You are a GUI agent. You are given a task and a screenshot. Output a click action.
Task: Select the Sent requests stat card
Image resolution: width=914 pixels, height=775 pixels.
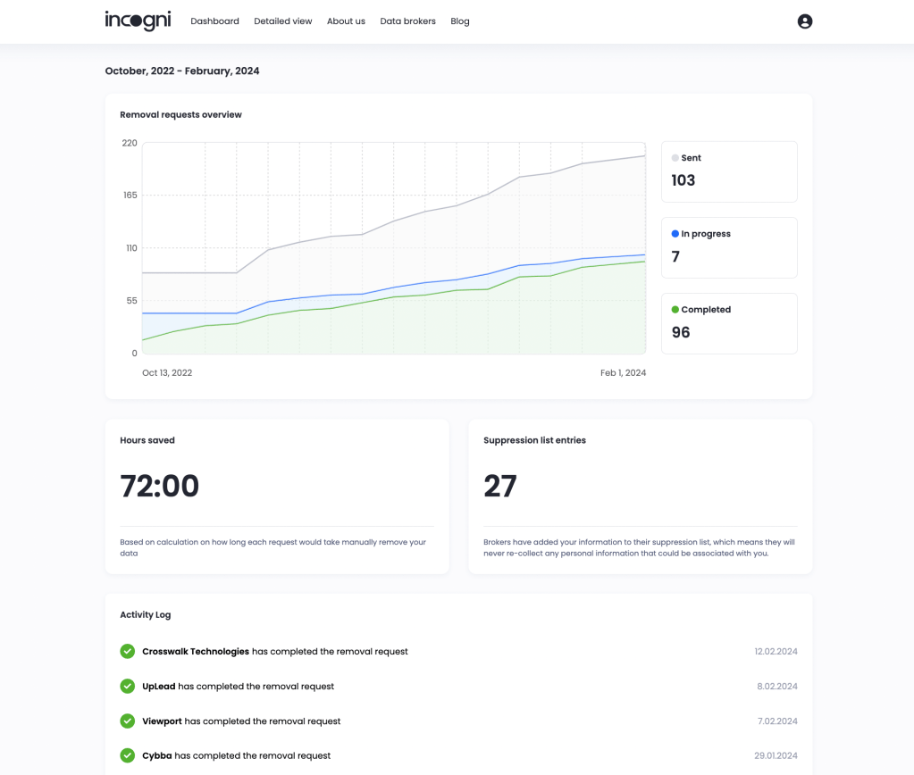(729, 171)
